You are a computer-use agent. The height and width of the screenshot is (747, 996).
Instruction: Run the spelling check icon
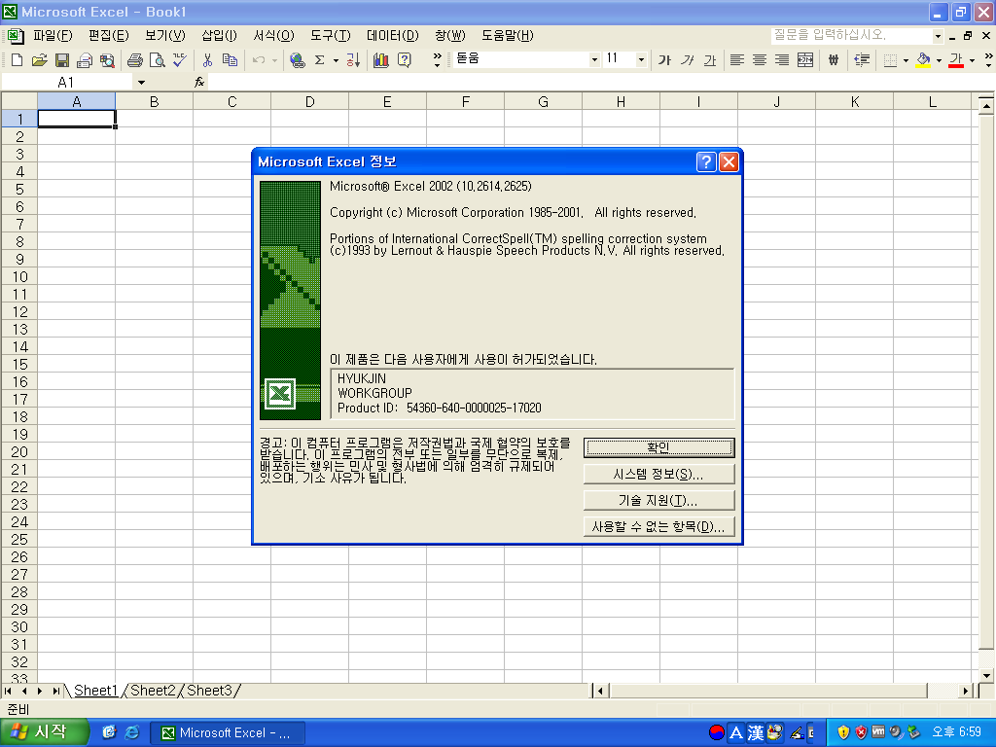180,60
